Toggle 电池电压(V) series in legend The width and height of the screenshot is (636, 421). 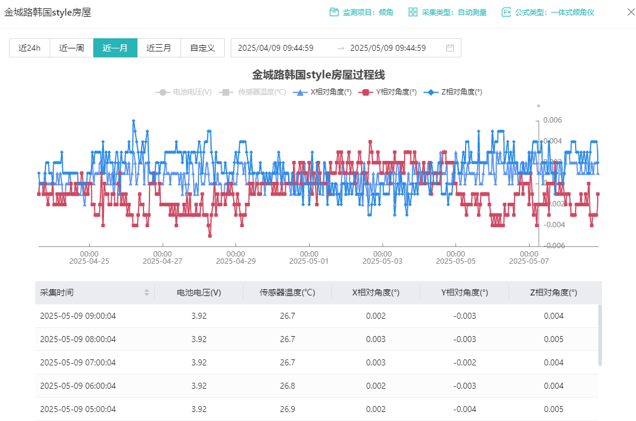[184, 92]
